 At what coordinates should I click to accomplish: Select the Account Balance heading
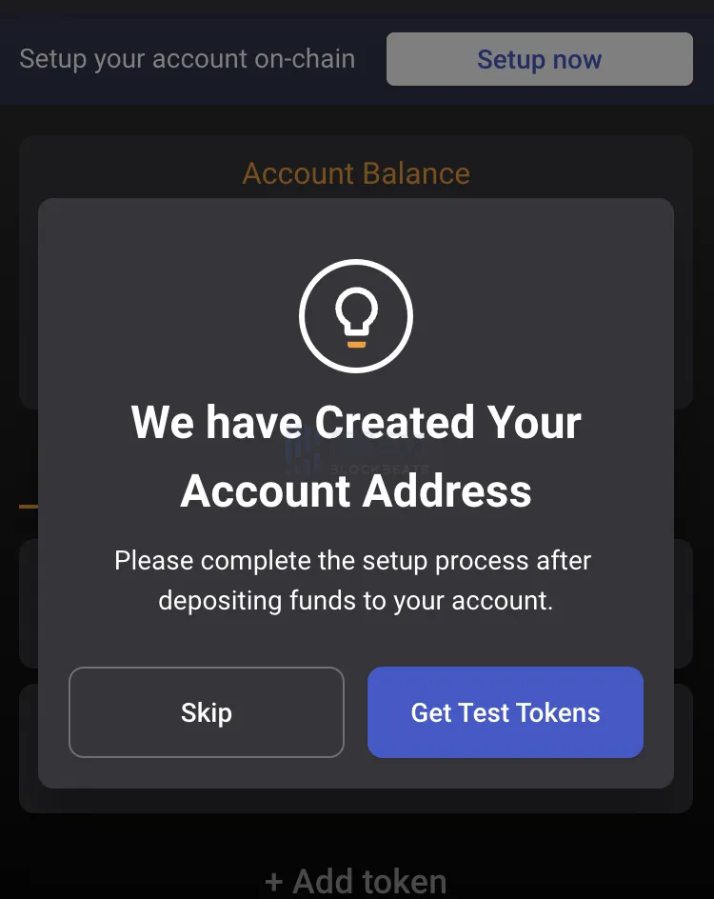(356, 173)
